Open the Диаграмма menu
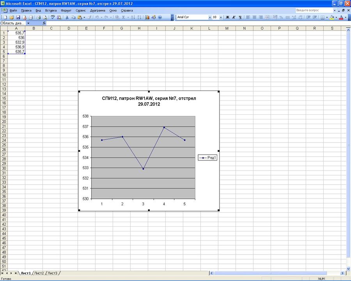 (x=97, y=11)
